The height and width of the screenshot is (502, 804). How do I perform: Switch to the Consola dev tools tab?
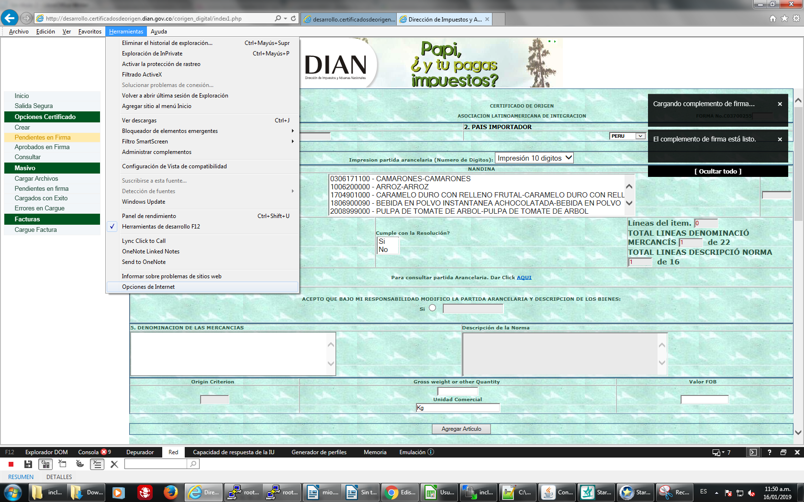(94, 452)
